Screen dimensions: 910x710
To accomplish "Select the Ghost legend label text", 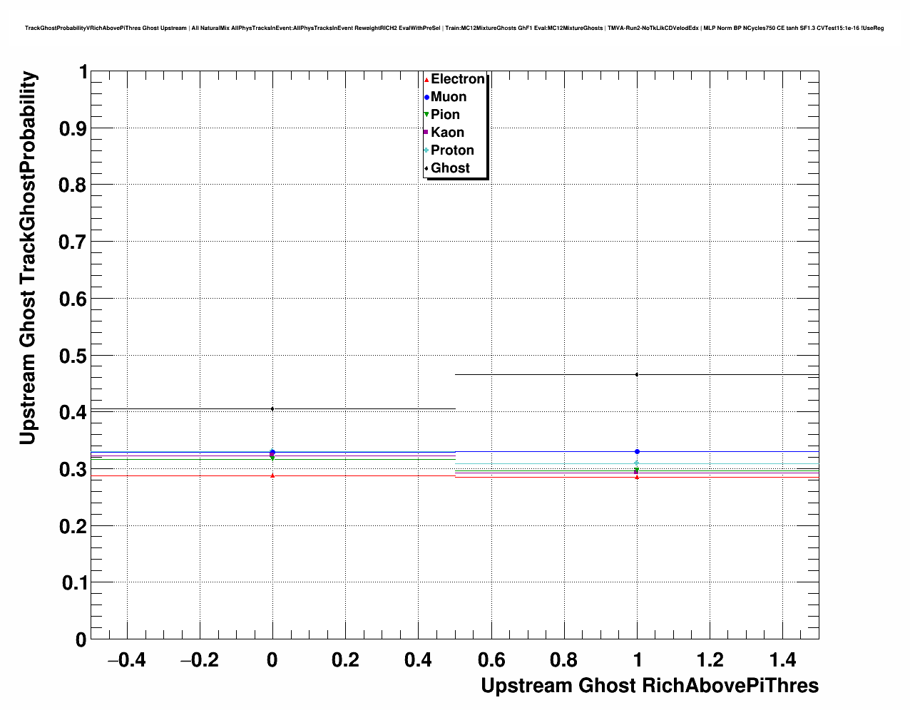I will [x=450, y=168].
